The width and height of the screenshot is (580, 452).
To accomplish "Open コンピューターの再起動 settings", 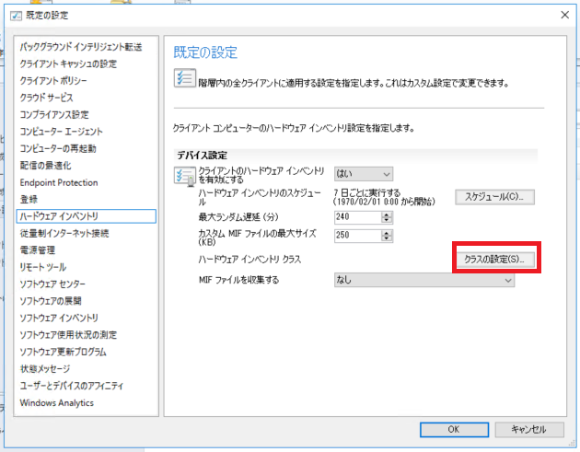I will [58, 148].
